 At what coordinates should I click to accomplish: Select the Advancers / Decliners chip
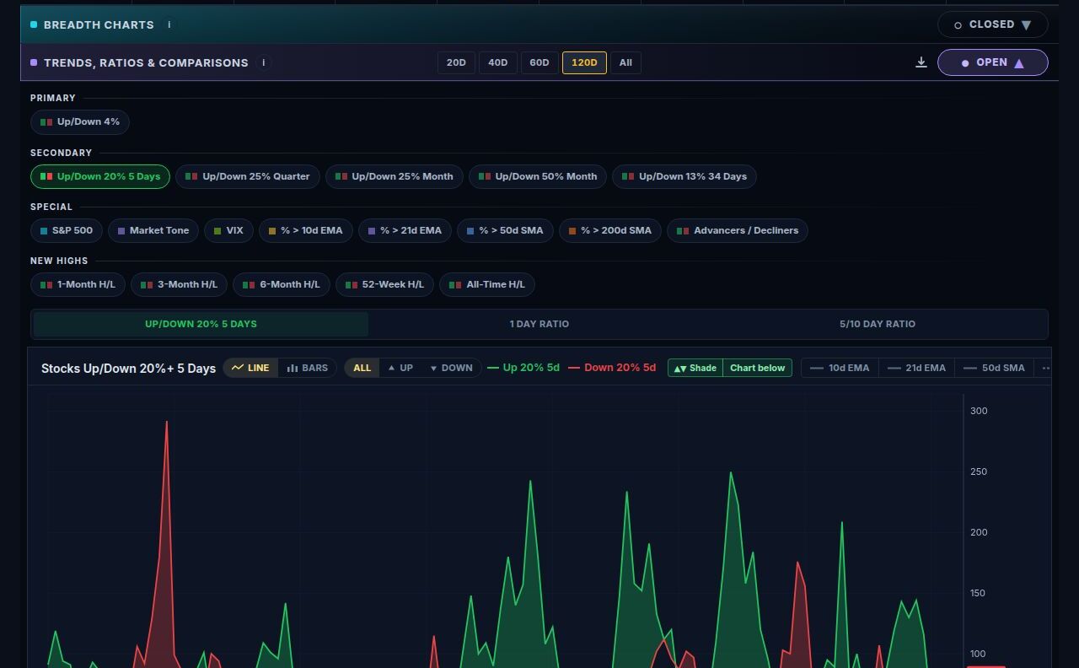[738, 230]
